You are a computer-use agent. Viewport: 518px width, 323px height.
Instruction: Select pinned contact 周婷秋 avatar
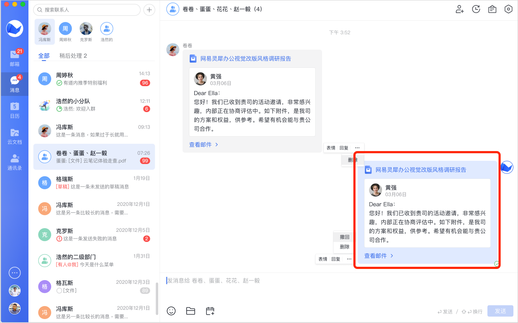(x=65, y=28)
